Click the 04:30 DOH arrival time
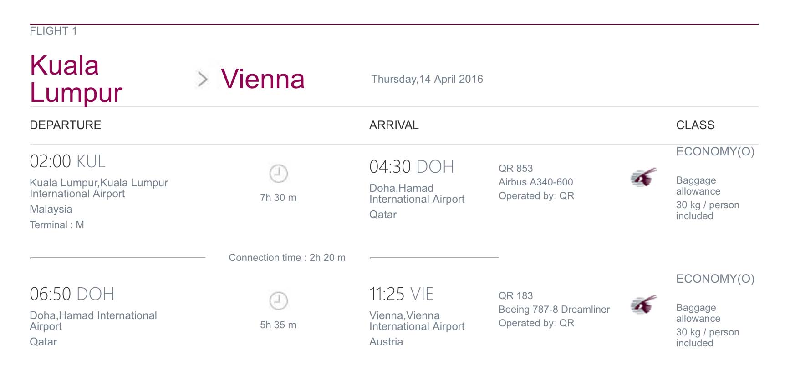The width and height of the screenshot is (795, 370). click(412, 167)
